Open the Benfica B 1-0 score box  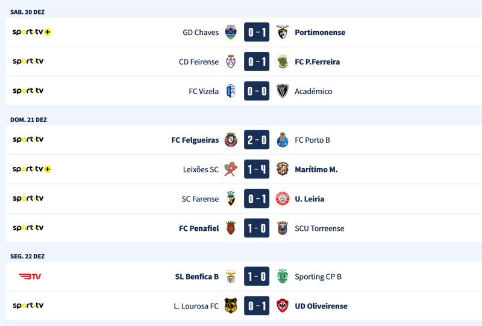[257, 277]
